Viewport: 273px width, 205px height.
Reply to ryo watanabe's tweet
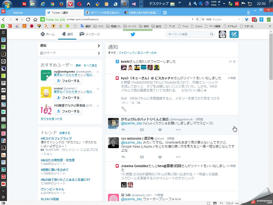click(x=123, y=157)
